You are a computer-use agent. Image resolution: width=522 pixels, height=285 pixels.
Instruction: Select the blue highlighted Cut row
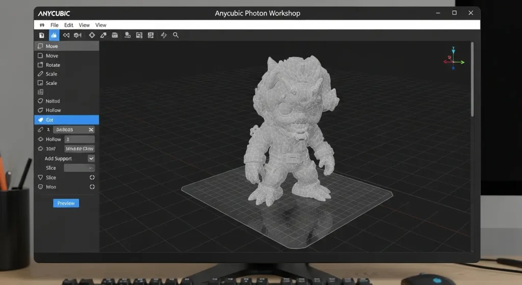67,119
